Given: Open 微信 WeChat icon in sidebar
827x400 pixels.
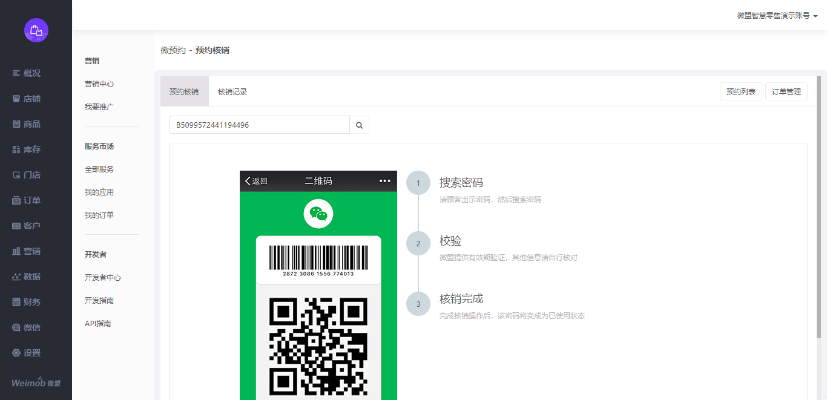Looking at the screenshot, I should 16,327.
